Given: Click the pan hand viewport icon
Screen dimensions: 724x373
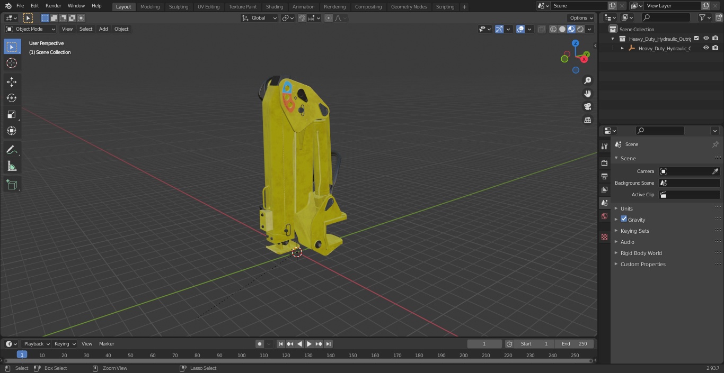Looking at the screenshot, I should point(588,94).
